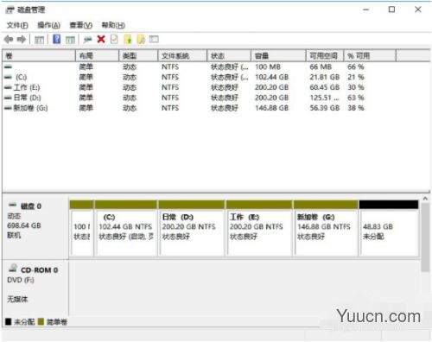Select the 新加卷 (G:) partition block

coord(326,228)
